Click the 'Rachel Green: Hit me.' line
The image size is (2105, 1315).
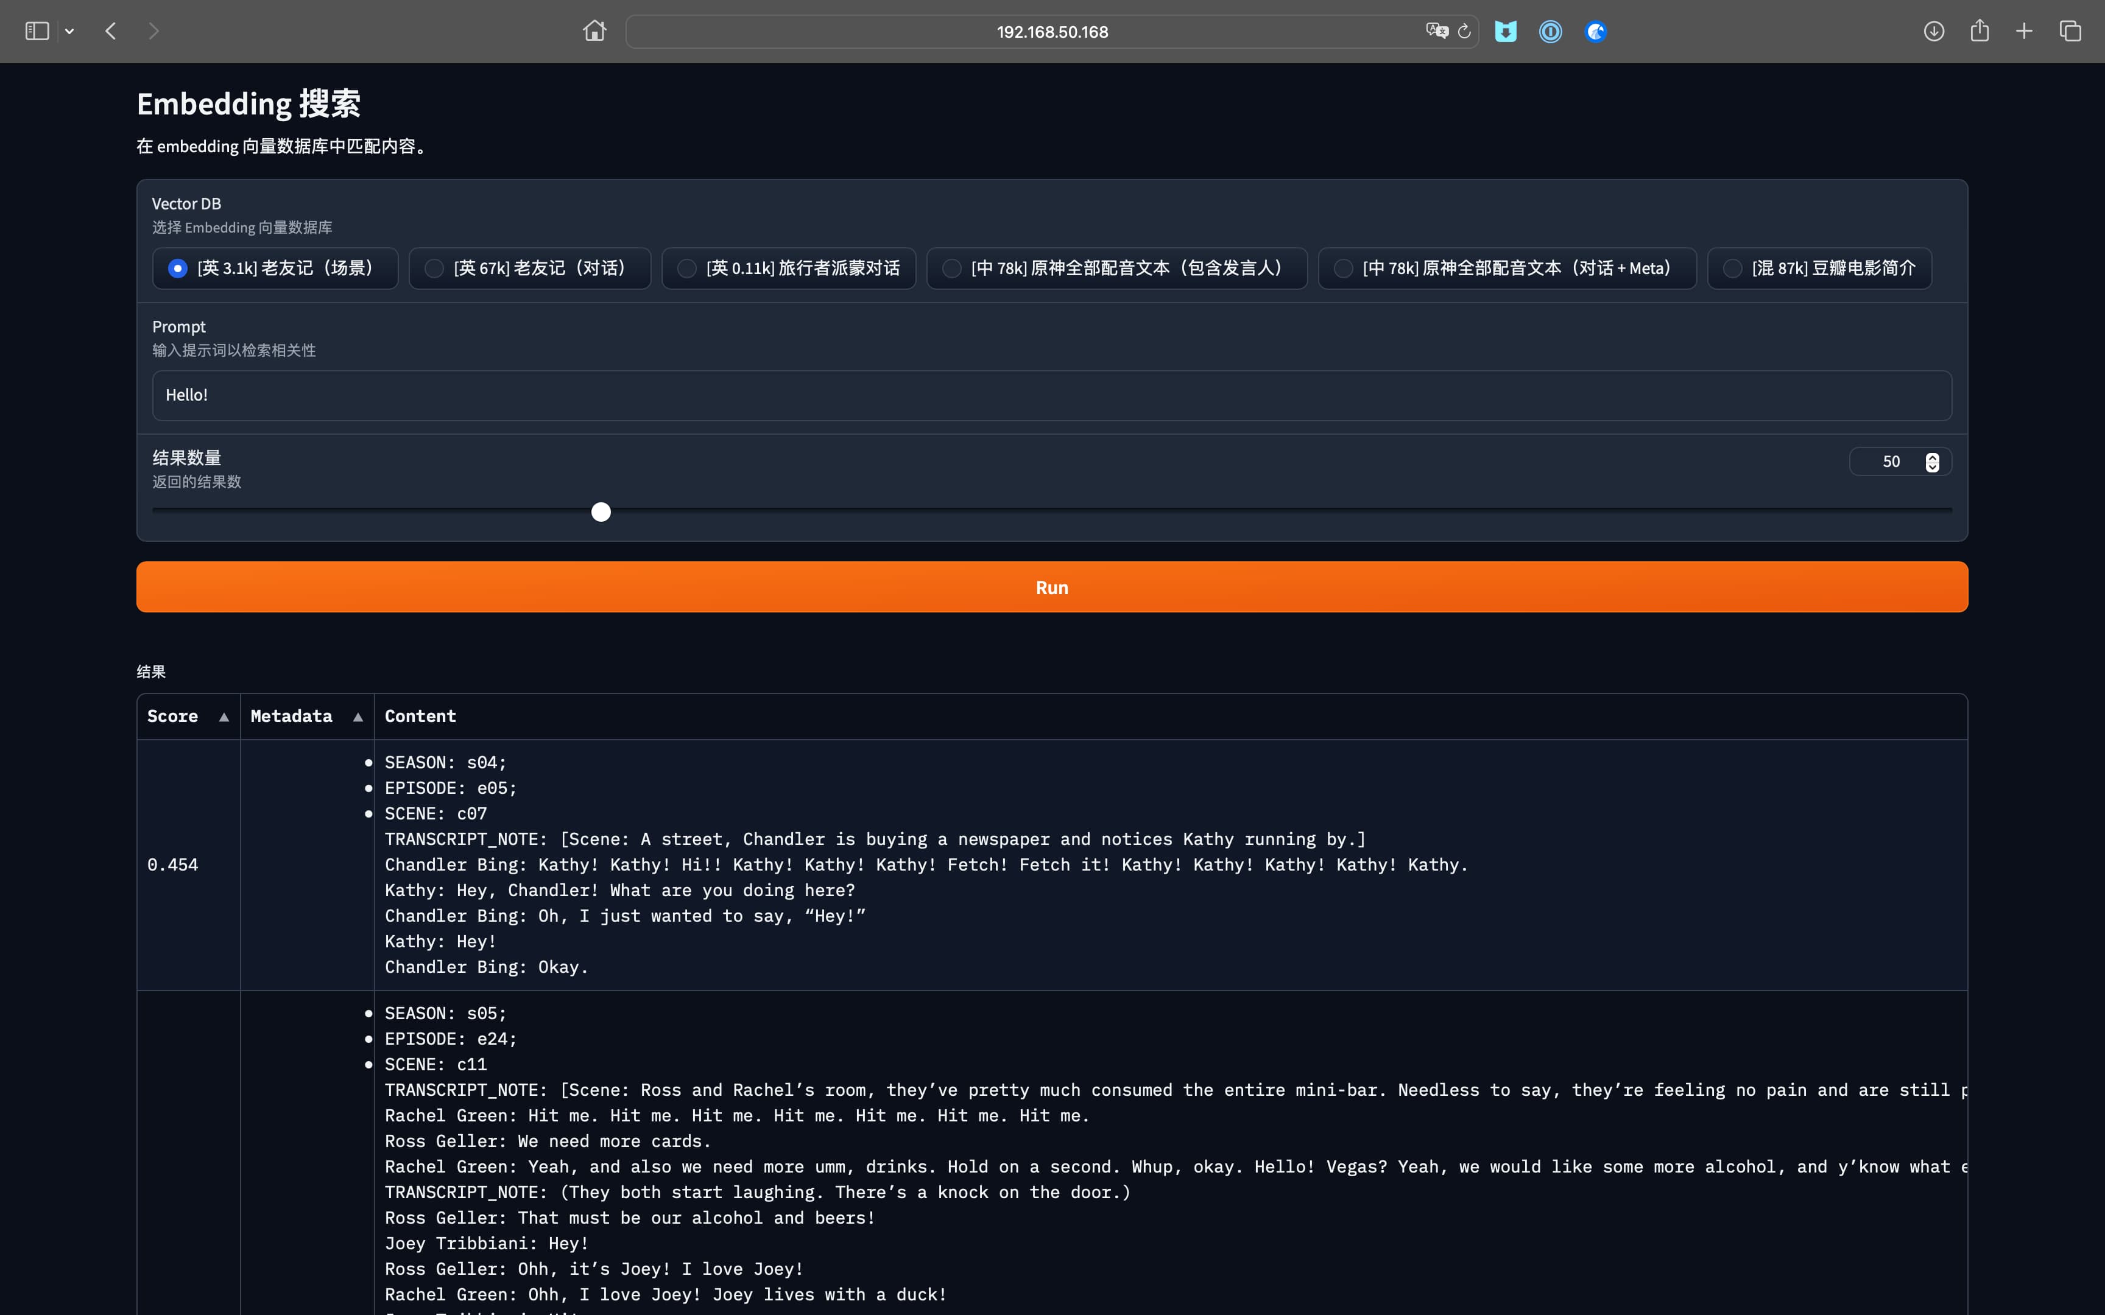737,1116
